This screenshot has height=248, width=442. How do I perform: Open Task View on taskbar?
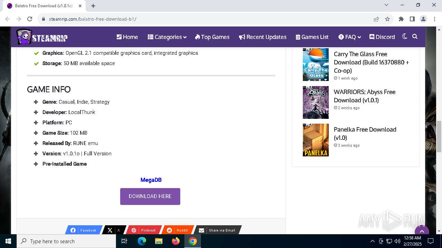coord(124,241)
